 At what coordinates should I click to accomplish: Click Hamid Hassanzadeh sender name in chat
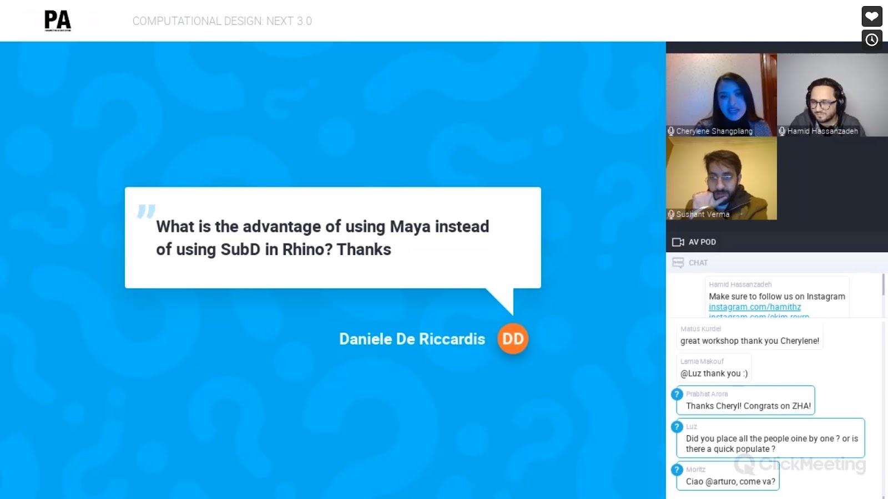pyautogui.click(x=740, y=284)
